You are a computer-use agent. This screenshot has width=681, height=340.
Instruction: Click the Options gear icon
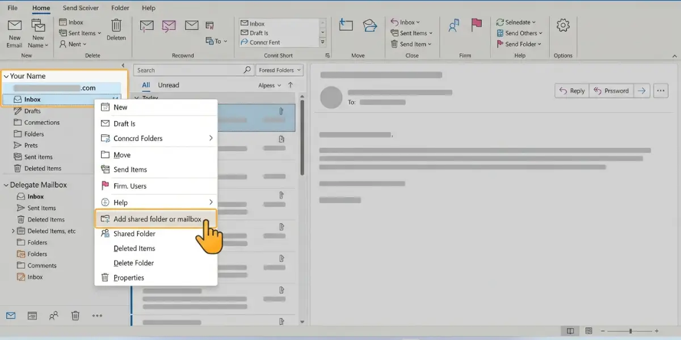coord(563,25)
